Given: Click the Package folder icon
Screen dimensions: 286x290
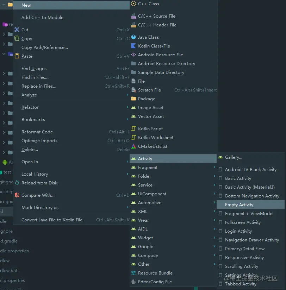Looking at the screenshot, I should click(x=133, y=99).
